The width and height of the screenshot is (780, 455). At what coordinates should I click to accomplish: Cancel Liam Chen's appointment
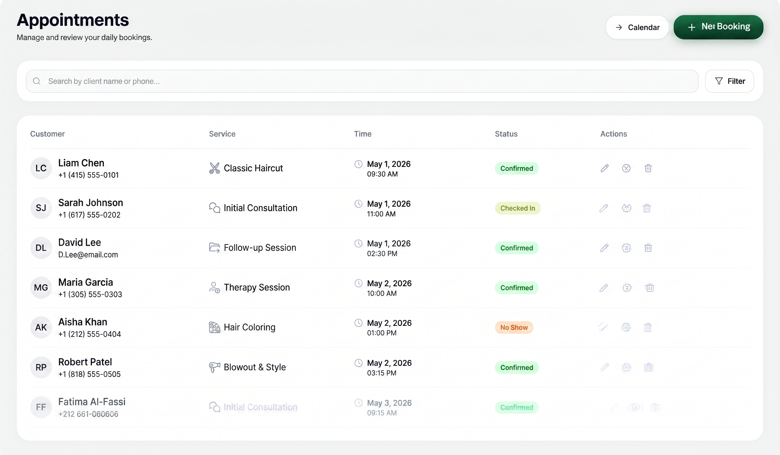pos(626,168)
